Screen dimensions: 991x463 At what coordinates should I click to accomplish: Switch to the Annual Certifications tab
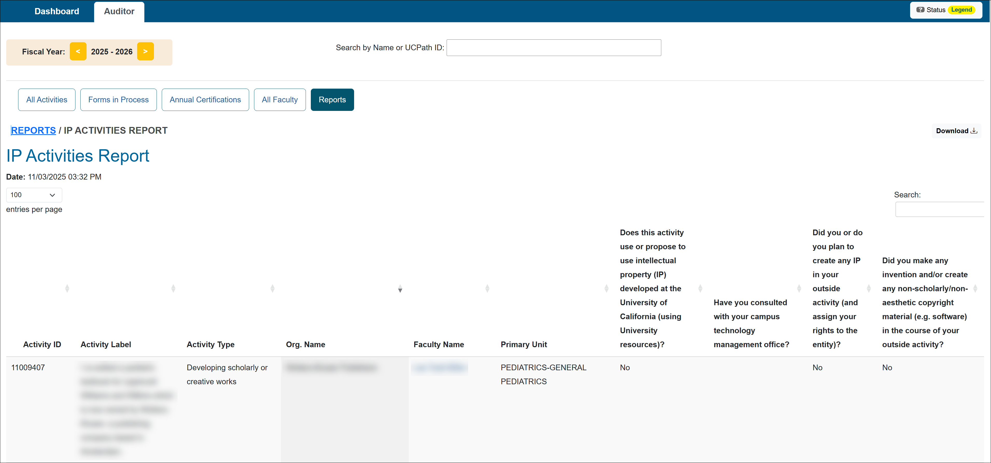(x=205, y=99)
